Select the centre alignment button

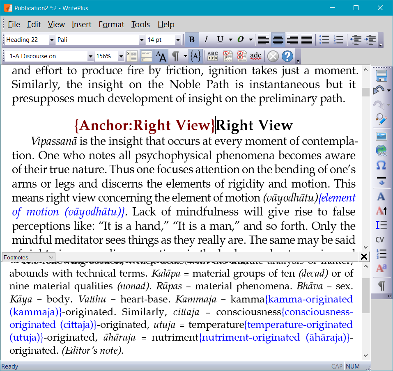[x=278, y=40]
